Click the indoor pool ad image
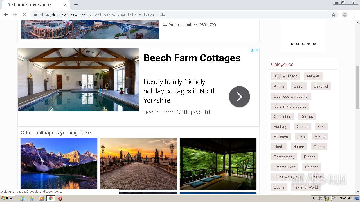Screen dimensions: 360x202 (x=78, y=80)
